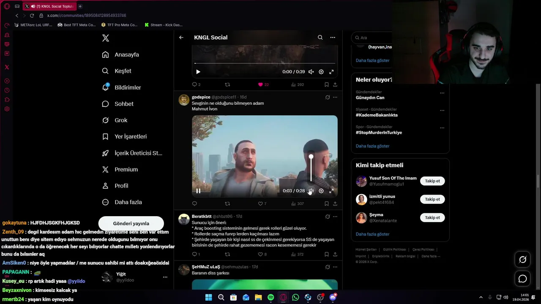Follow izmitli yunus
Screen dimensions: 541x304
(x=432, y=199)
